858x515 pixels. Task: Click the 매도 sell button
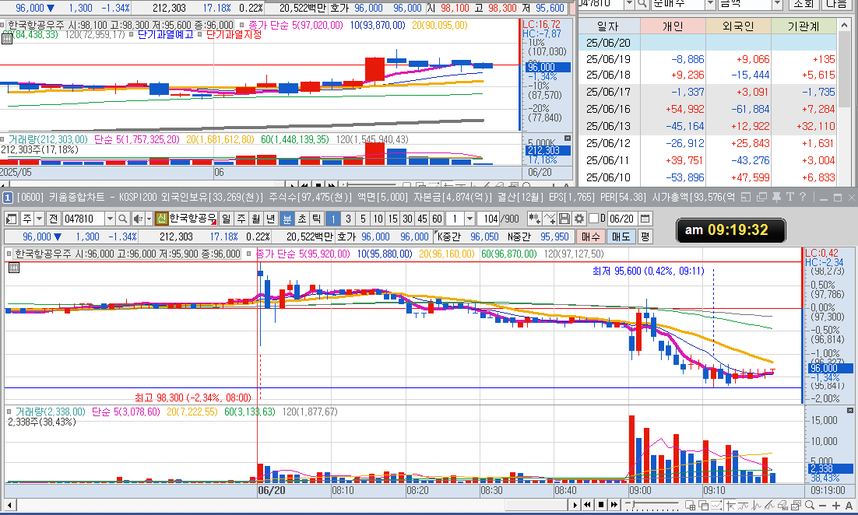tap(621, 236)
